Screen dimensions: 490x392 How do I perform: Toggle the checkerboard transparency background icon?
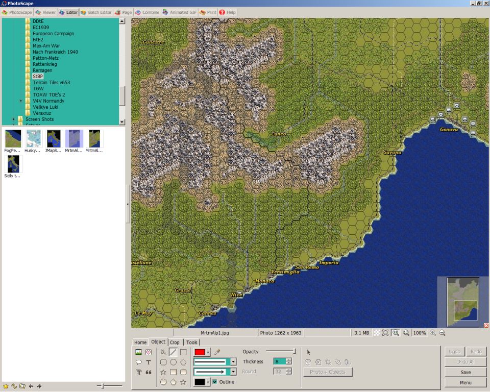click(377, 333)
